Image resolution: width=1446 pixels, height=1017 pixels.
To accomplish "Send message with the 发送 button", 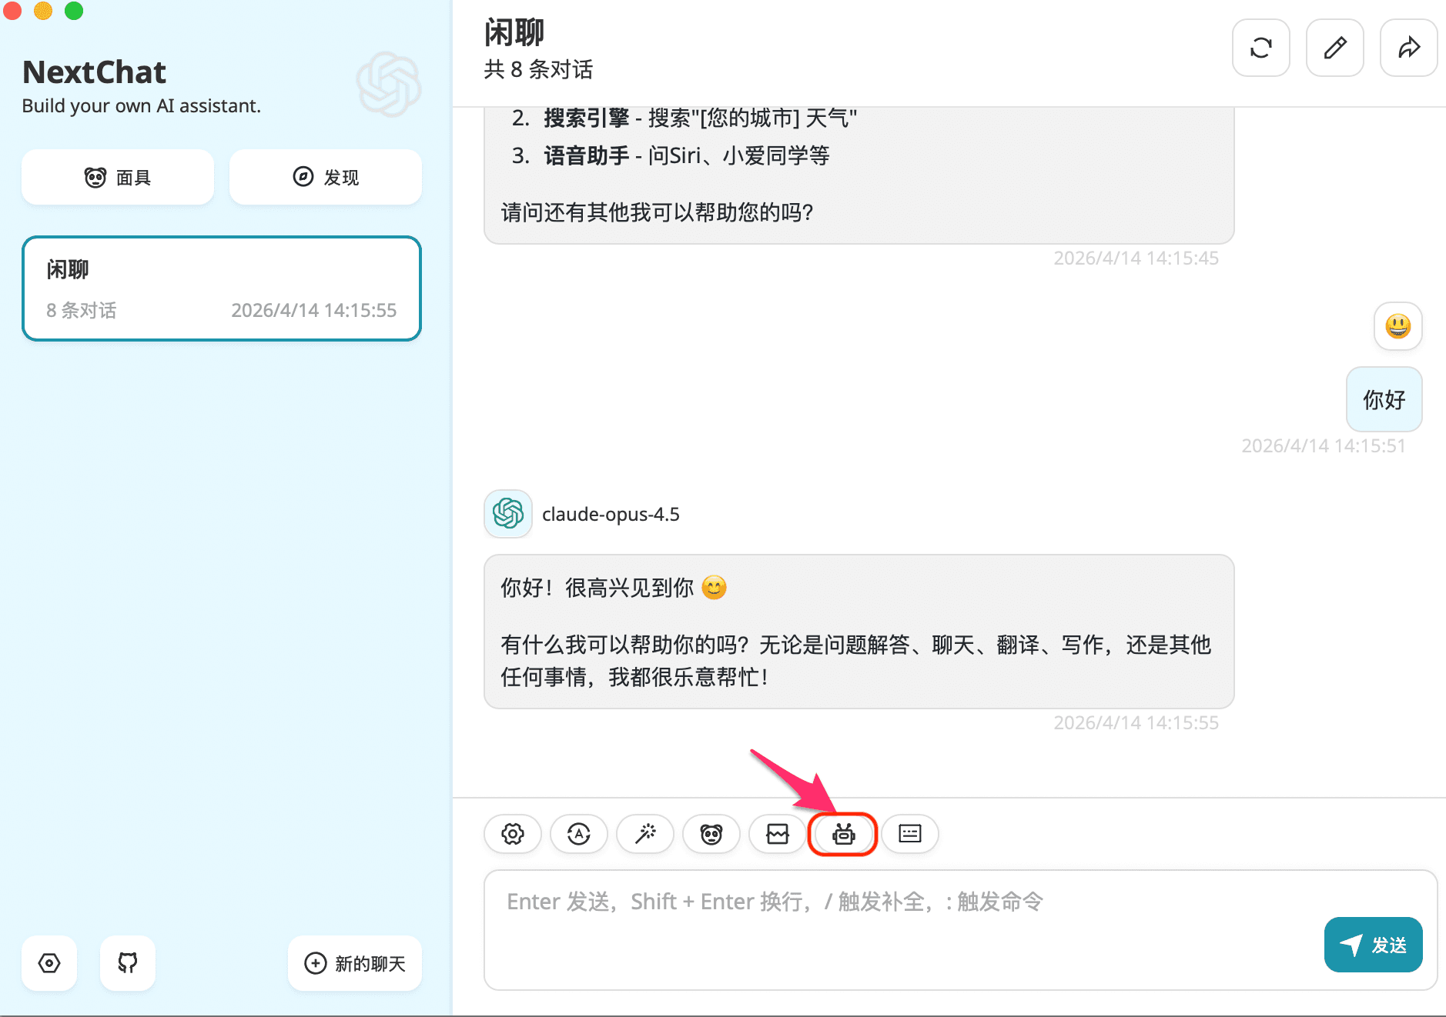I will [x=1373, y=945].
